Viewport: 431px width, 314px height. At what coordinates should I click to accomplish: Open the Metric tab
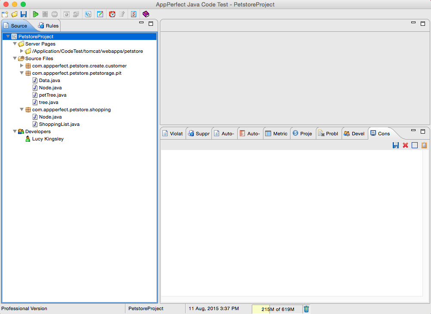coord(276,134)
